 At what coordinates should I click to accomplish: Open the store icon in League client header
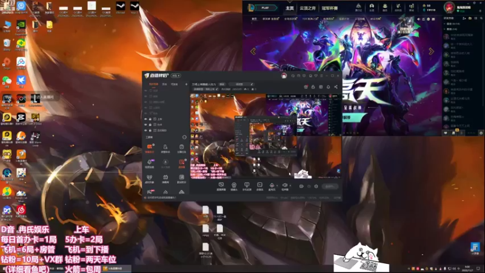pos(412,7)
